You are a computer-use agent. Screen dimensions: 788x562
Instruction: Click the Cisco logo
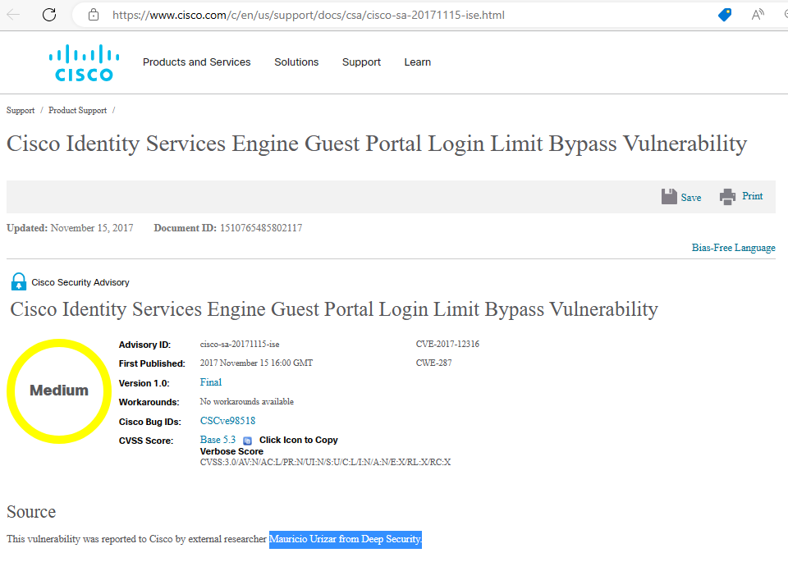[x=84, y=63]
